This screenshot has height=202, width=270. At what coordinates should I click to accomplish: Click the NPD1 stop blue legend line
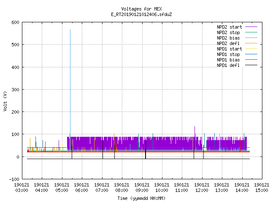(x=251, y=54)
